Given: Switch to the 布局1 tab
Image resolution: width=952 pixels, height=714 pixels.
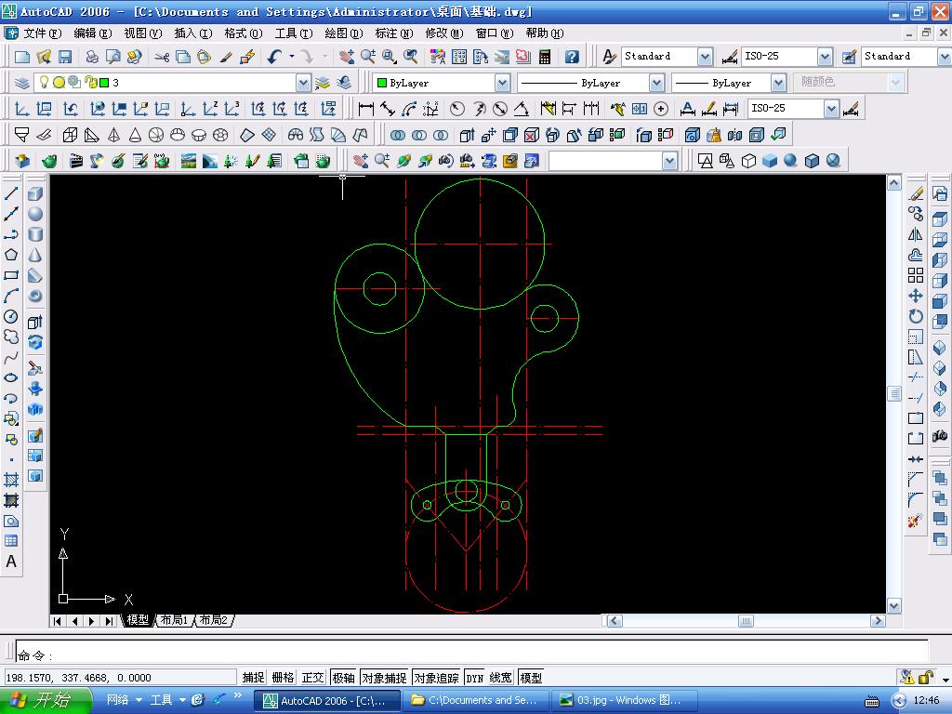Looking at the screenshot, I should click(x=174, y=620).
